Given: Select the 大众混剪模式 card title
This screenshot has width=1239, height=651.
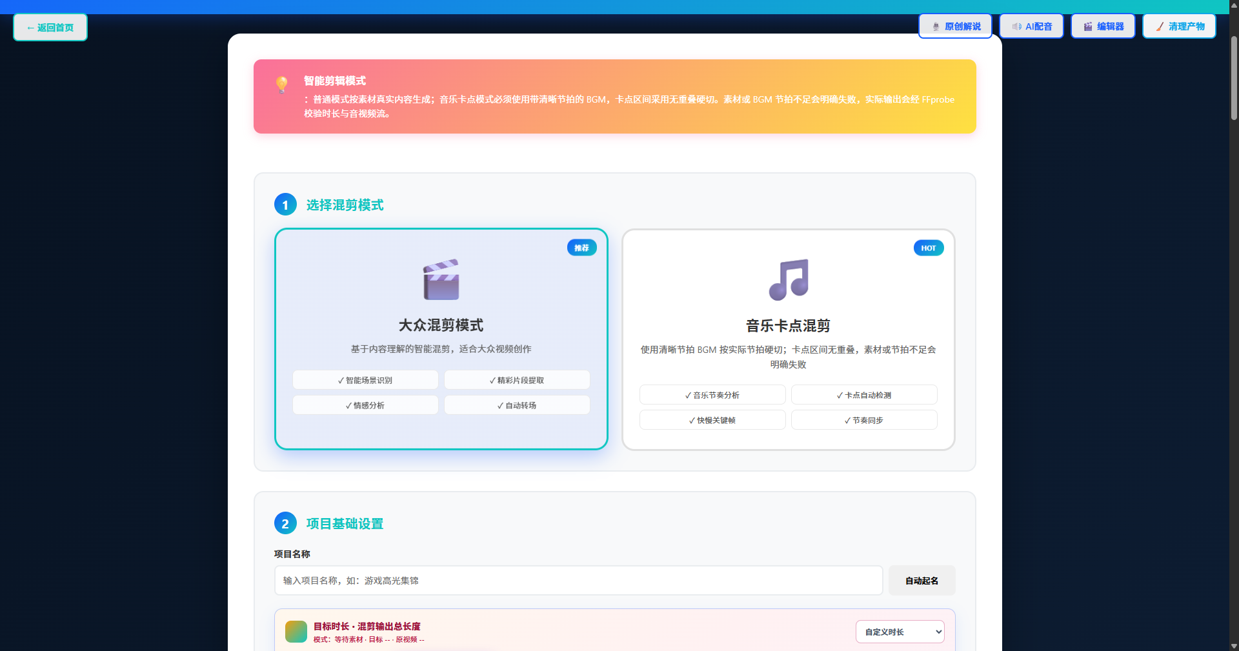Looking at the screenshot, I should 441,325.
